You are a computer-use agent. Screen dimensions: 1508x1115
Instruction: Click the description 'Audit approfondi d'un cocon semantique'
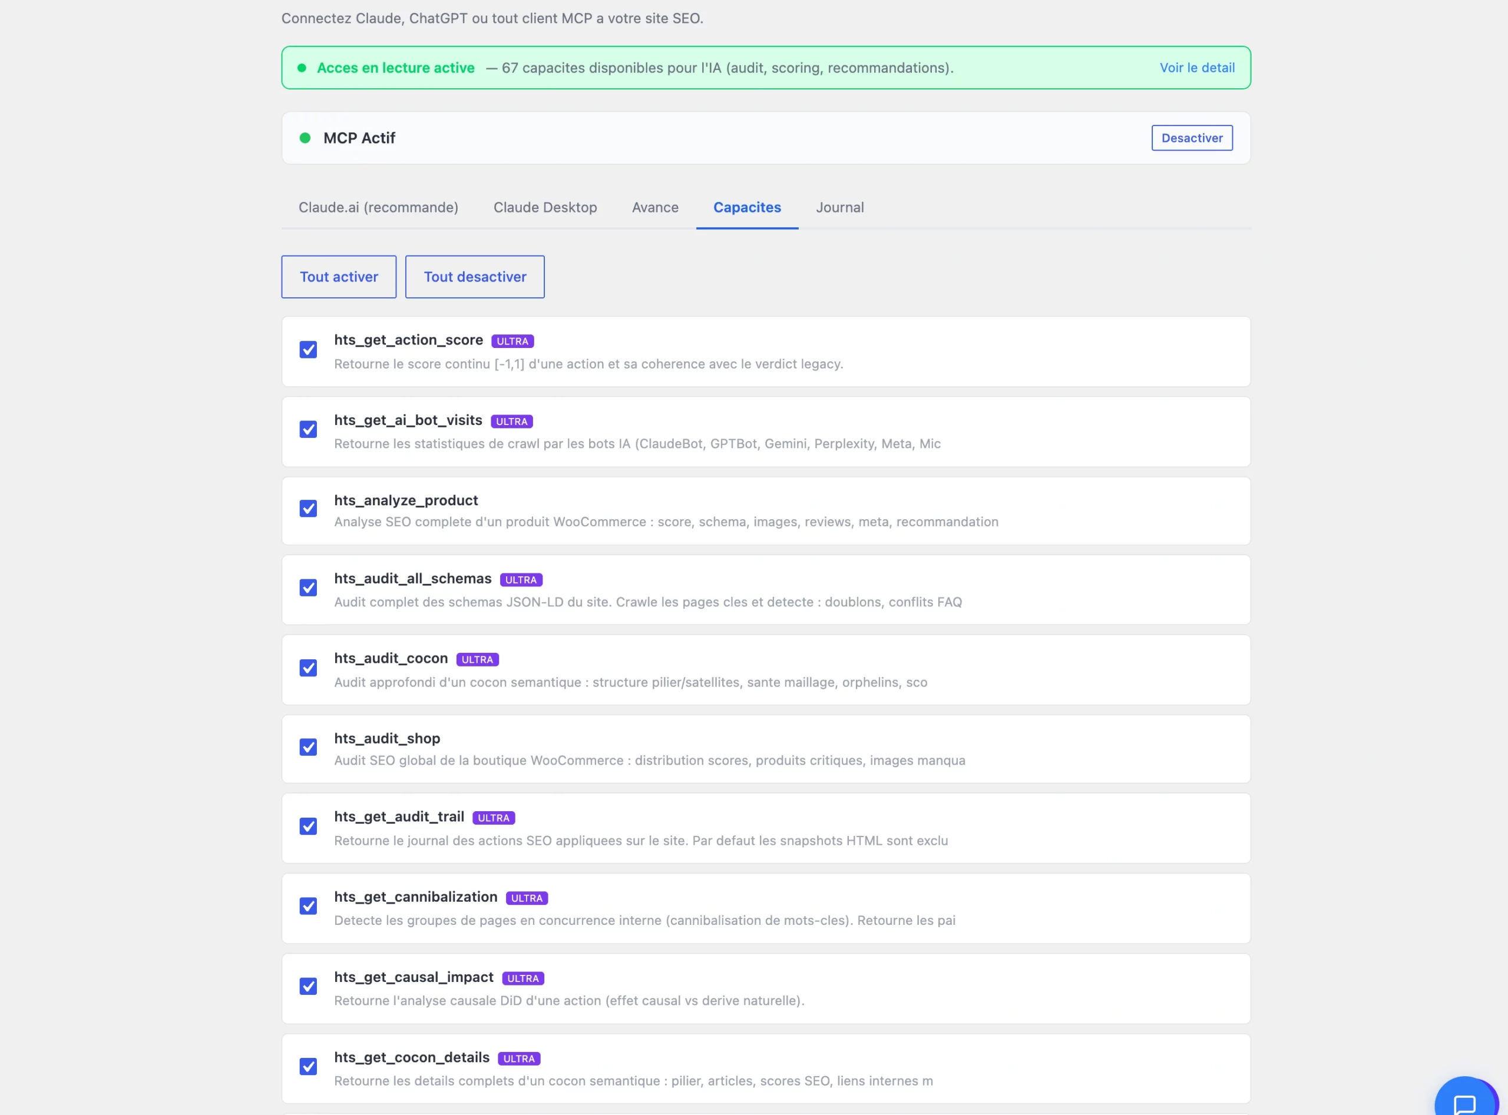[631, 682]
